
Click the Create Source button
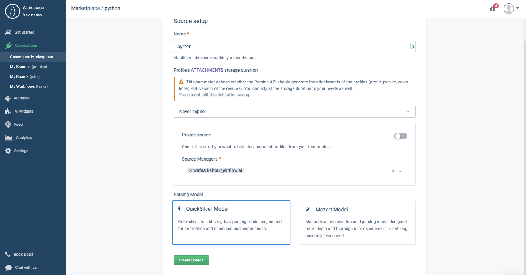click(x=191, y=260)
